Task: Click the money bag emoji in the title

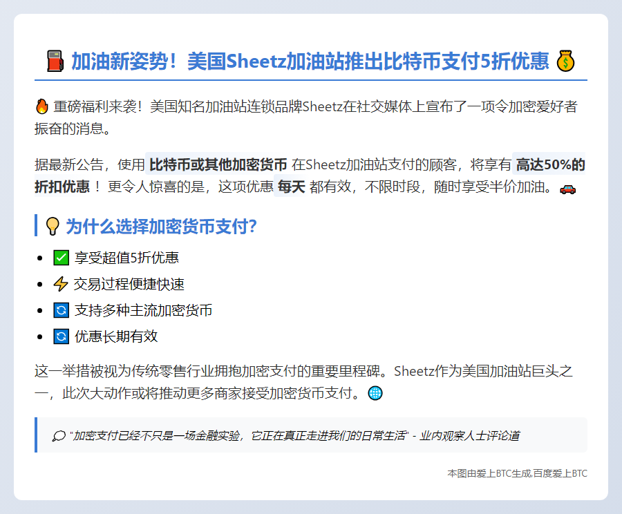Action: 566,61
